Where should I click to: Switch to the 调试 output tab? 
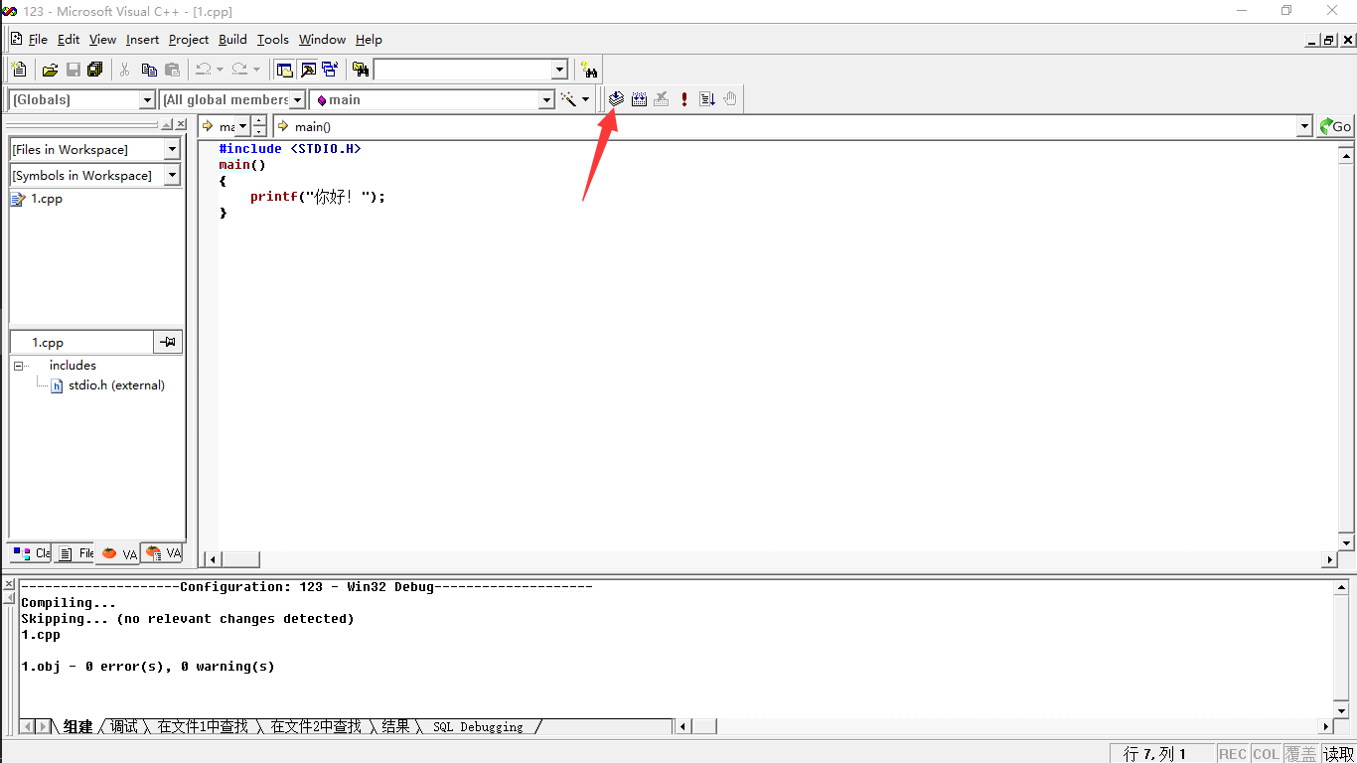124,727
